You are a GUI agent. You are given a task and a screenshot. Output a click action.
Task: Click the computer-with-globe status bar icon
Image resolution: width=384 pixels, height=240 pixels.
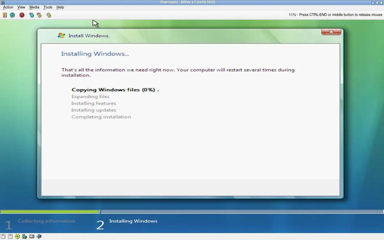[24, 236]
